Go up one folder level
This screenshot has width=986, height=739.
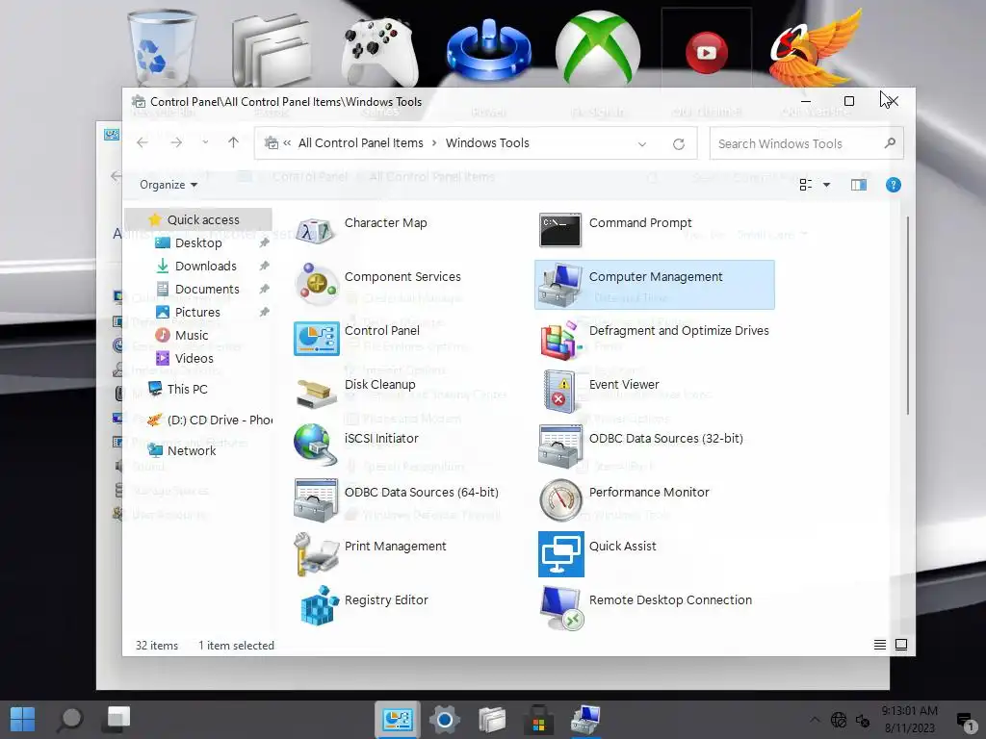(233, 142)
